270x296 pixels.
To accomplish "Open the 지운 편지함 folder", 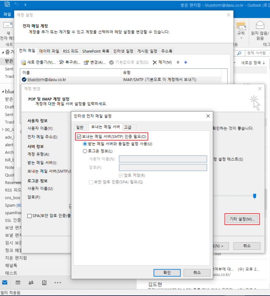I will (16, 258).
